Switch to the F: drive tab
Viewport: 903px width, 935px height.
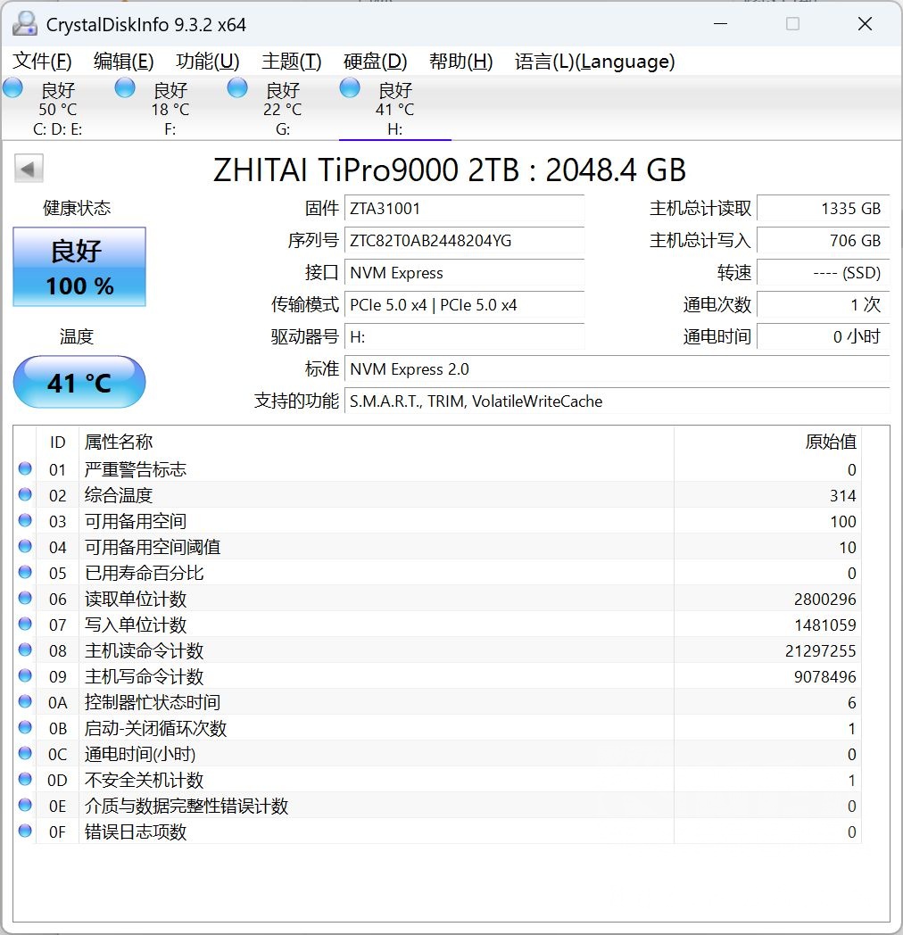[x=170, y=107]
